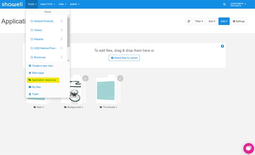Select the Thumbnails folder checkmark circle
255x155 pixels.
120,78
